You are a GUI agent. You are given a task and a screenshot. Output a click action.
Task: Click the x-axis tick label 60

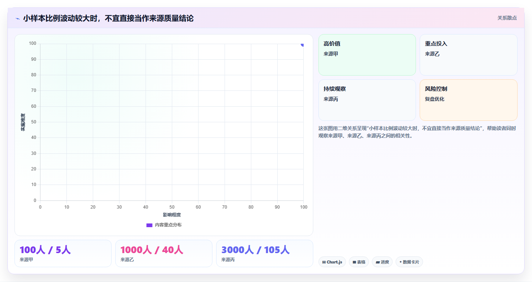(198, 207)
